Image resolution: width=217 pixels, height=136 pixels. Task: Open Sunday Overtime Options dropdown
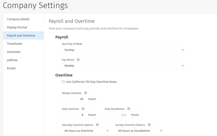click(x=139, y=131)
